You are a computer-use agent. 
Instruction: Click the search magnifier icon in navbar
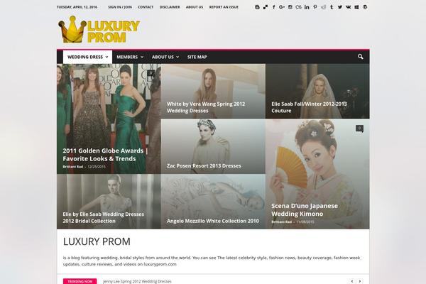tap(360, 57)
